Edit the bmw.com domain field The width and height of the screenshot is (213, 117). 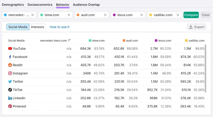point(55,15)
